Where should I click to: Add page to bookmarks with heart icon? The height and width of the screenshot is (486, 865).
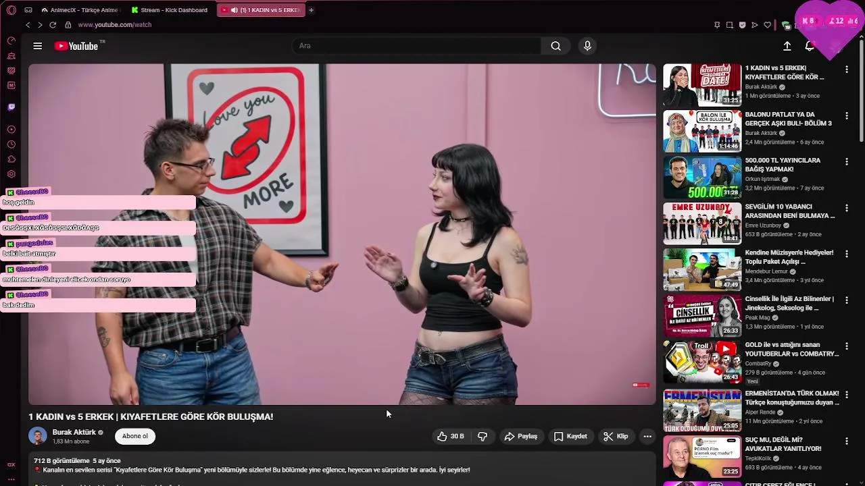(768, 25)
